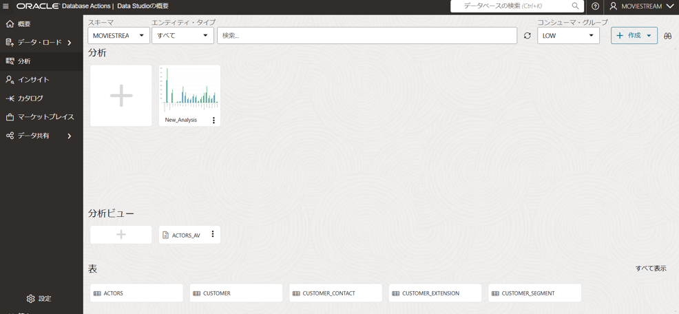The width and height of the screenshot is (679, 314).
Task: Click the 作成 create button
Action: (x=634, y=36)
